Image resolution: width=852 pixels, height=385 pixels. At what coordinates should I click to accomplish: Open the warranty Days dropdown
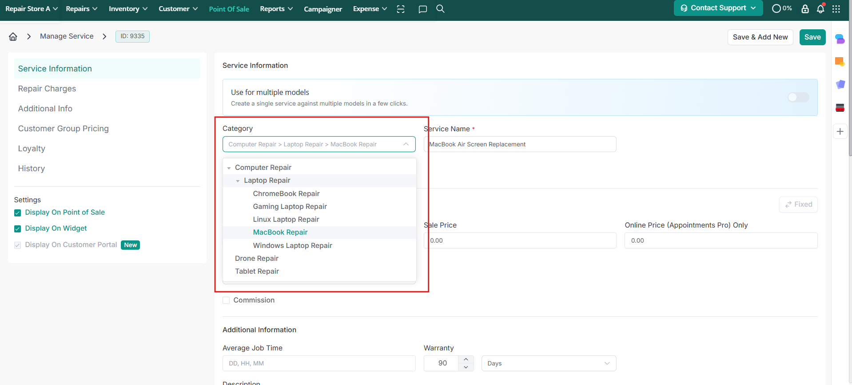point(549,363)
